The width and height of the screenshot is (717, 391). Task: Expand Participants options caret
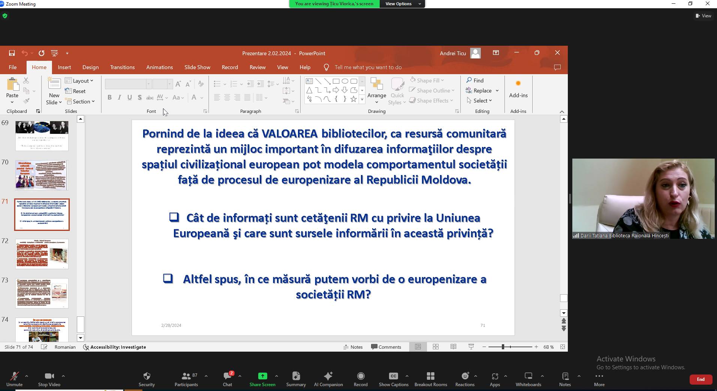206,376
